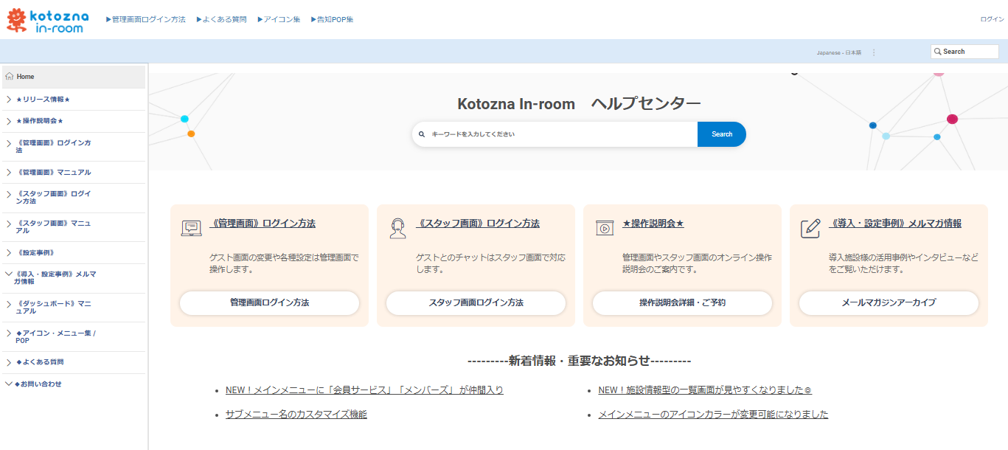1008x450 pixels.
Task: Open ★操作説明会★ card title link
Action: (653, 224)
